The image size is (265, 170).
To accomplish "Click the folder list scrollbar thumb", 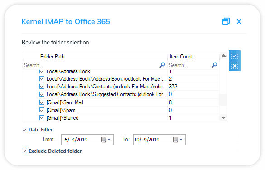I will [x=224, y=100].
